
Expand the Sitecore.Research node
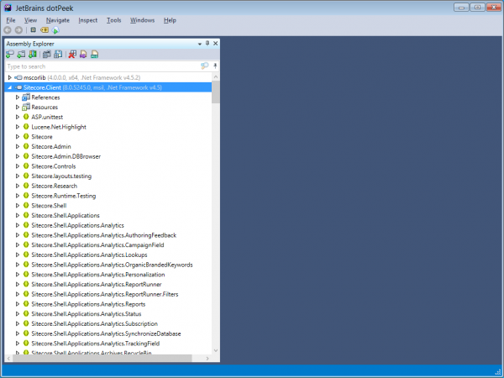tap(18, 186)
